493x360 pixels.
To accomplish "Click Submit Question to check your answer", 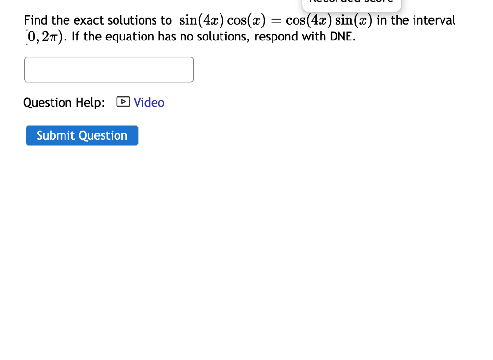I will point(82,135).
